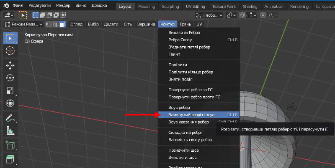This screenshot has height=168, width=335.
Task: Toggle proportional editing
Action: click(x=263, y=15)
